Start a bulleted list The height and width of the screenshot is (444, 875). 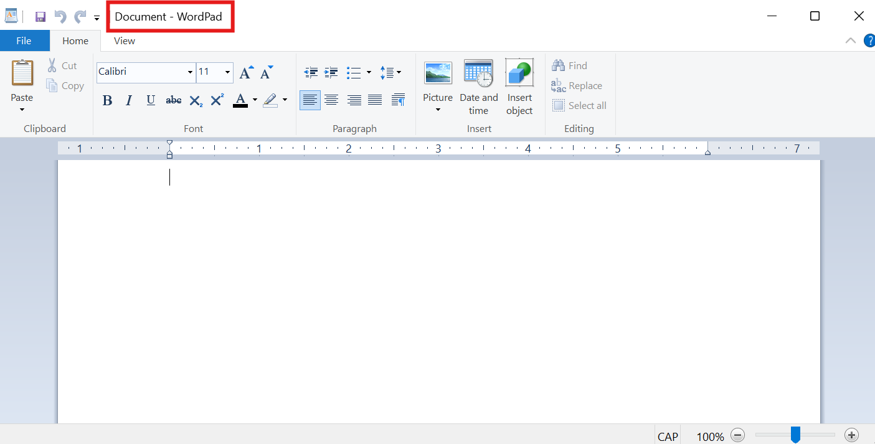click(x=354, y=73)
